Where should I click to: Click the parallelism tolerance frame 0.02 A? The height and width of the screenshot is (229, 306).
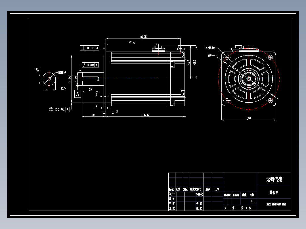click(x=91, y=65)
